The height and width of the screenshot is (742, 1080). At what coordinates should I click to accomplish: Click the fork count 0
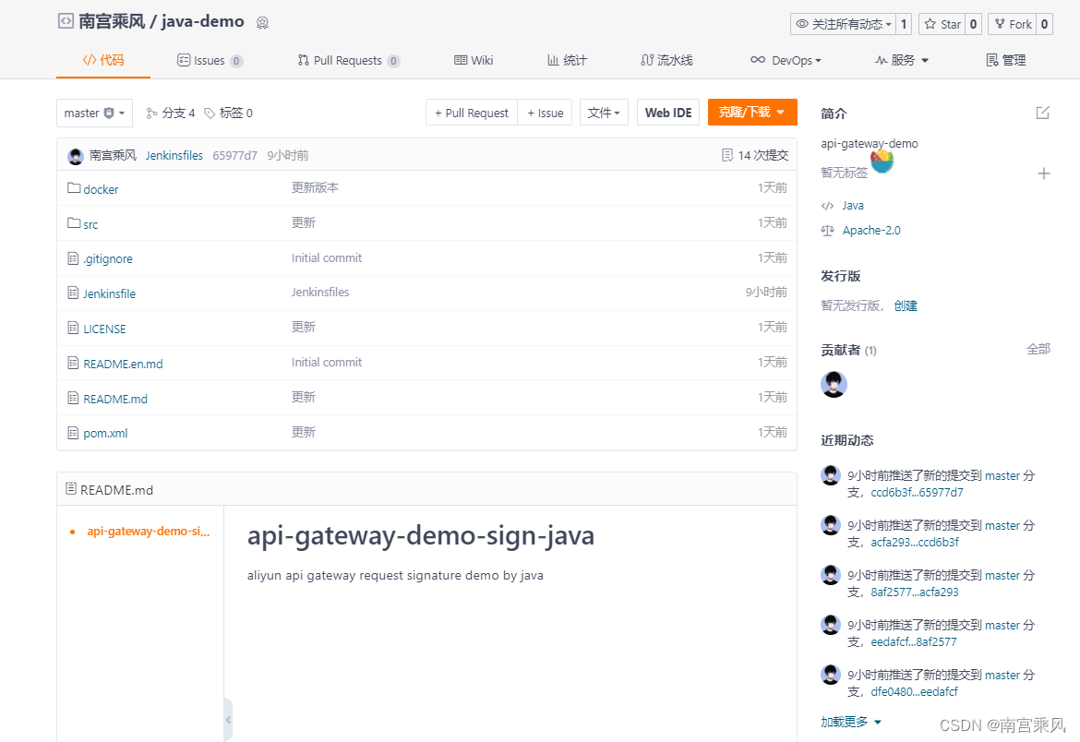(x=1044, y=24)
